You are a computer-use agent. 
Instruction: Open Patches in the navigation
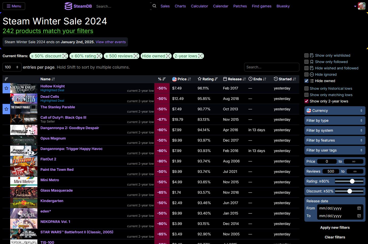[240, 6]
